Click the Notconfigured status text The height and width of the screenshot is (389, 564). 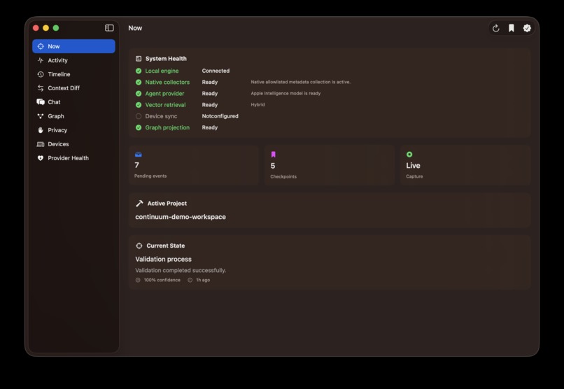click(220, 116)
